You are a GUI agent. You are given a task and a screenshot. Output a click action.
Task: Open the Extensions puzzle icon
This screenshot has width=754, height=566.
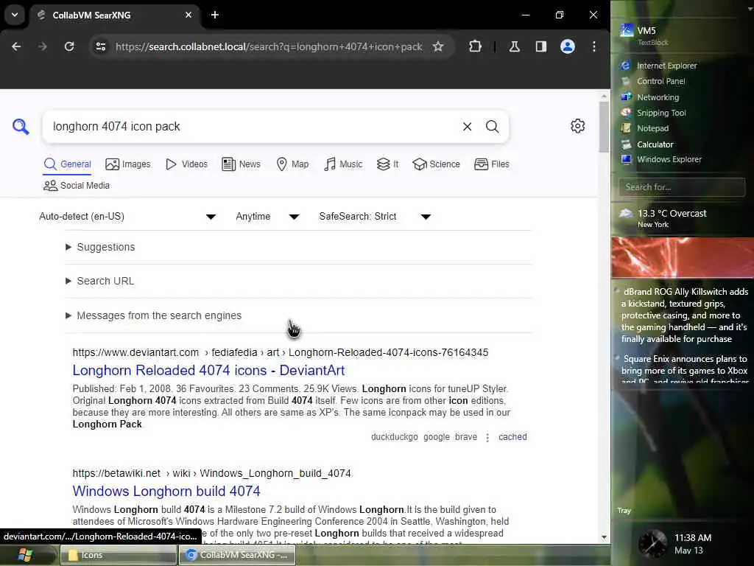point(475,46)
